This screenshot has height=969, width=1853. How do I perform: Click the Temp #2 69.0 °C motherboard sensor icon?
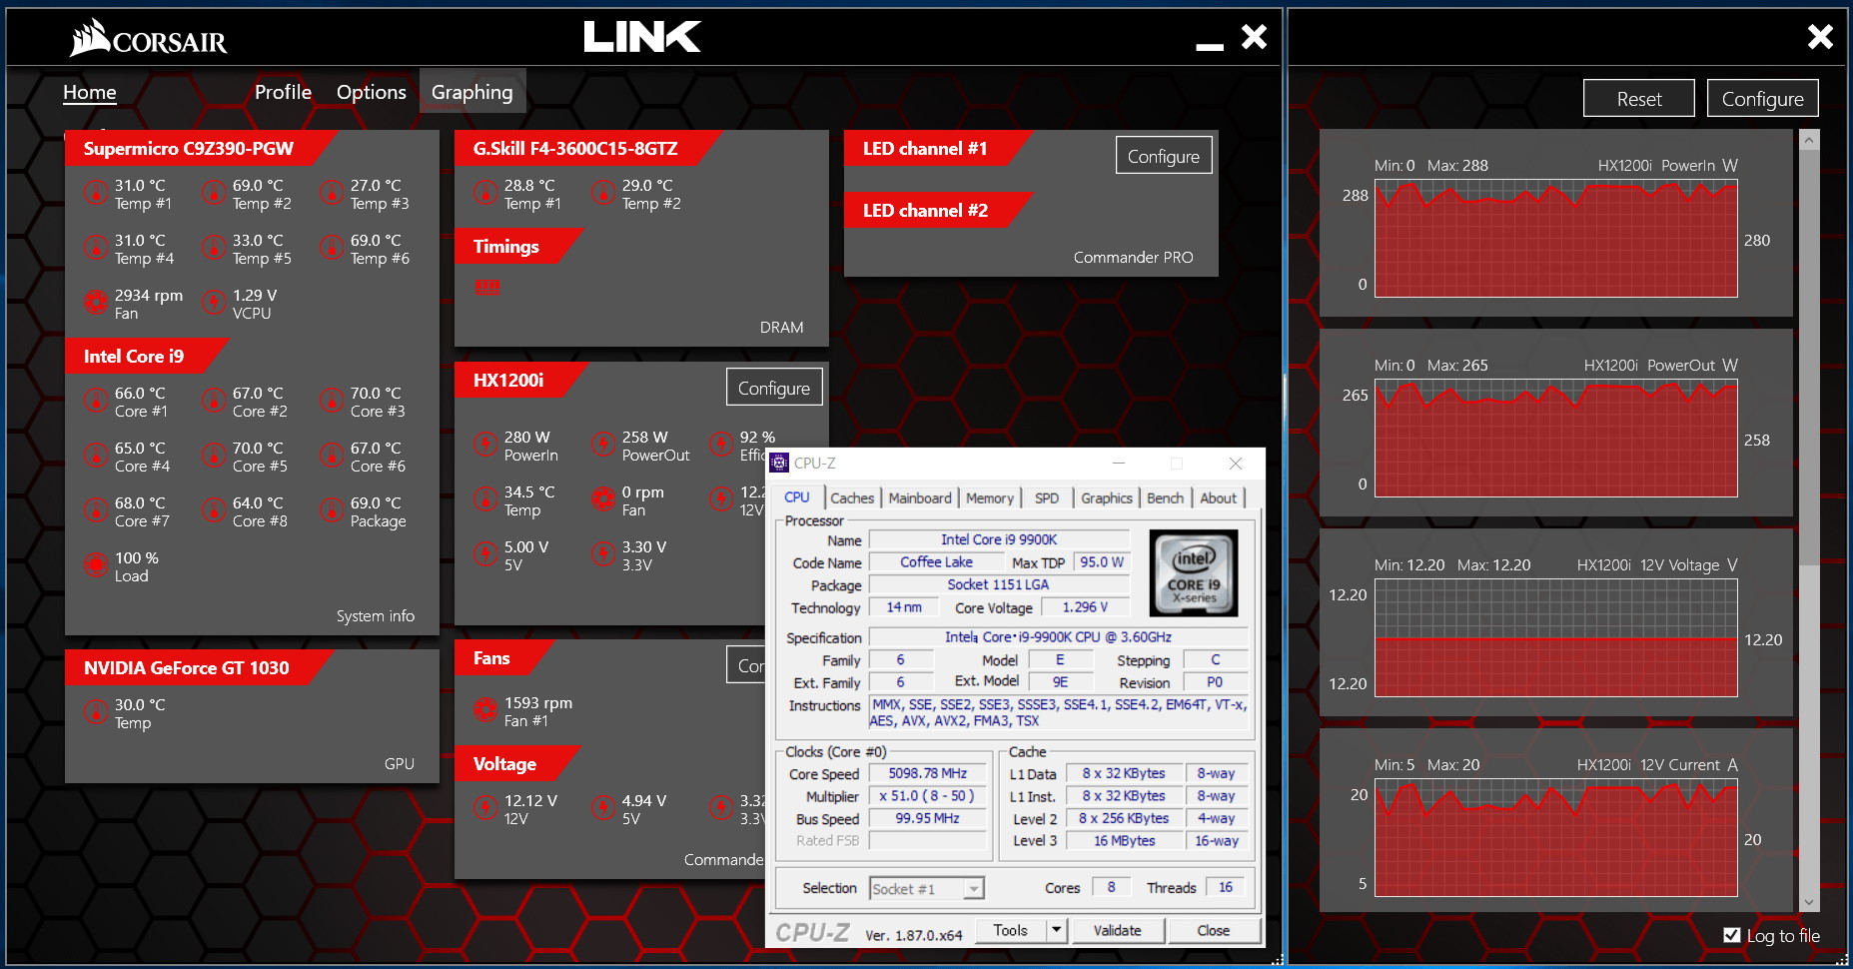[x=214, y=192]
